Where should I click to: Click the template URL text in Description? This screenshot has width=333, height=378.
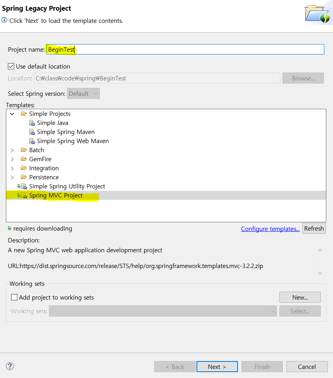(136, 266)
